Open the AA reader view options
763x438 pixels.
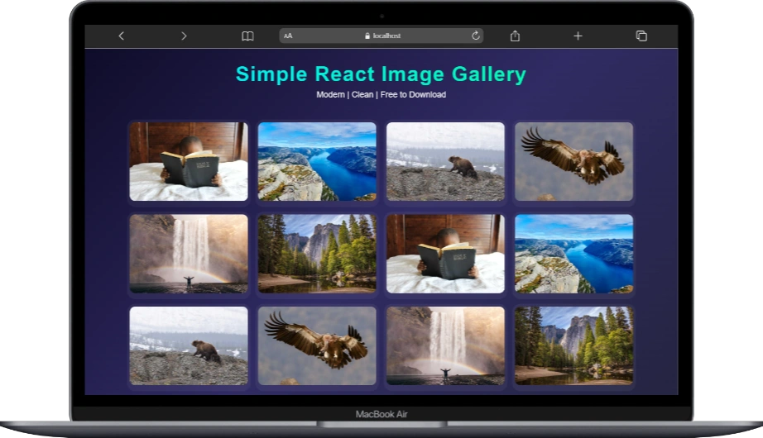288,36
